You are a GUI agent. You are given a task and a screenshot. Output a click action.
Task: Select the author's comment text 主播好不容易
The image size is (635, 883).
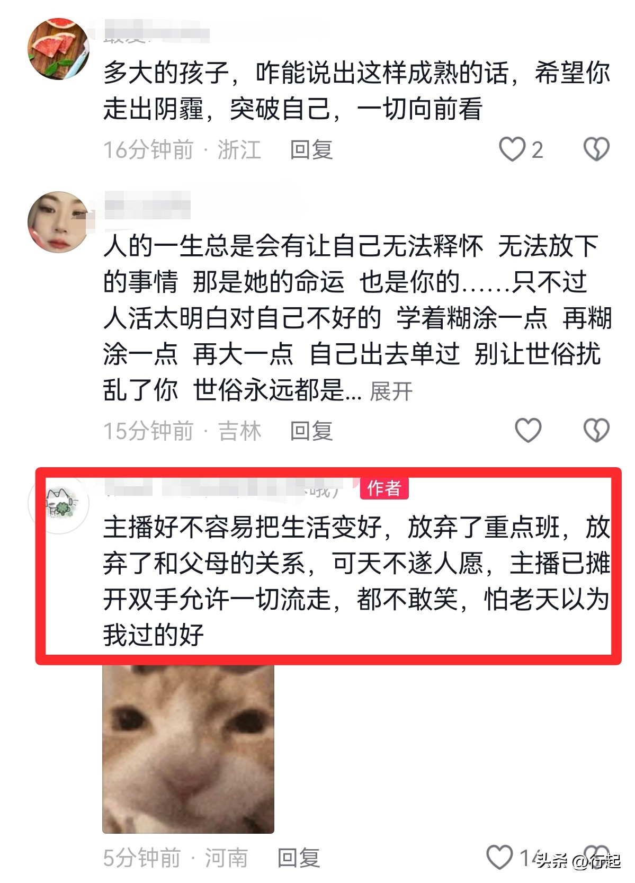pyautogui.click(x=356, y=581)
